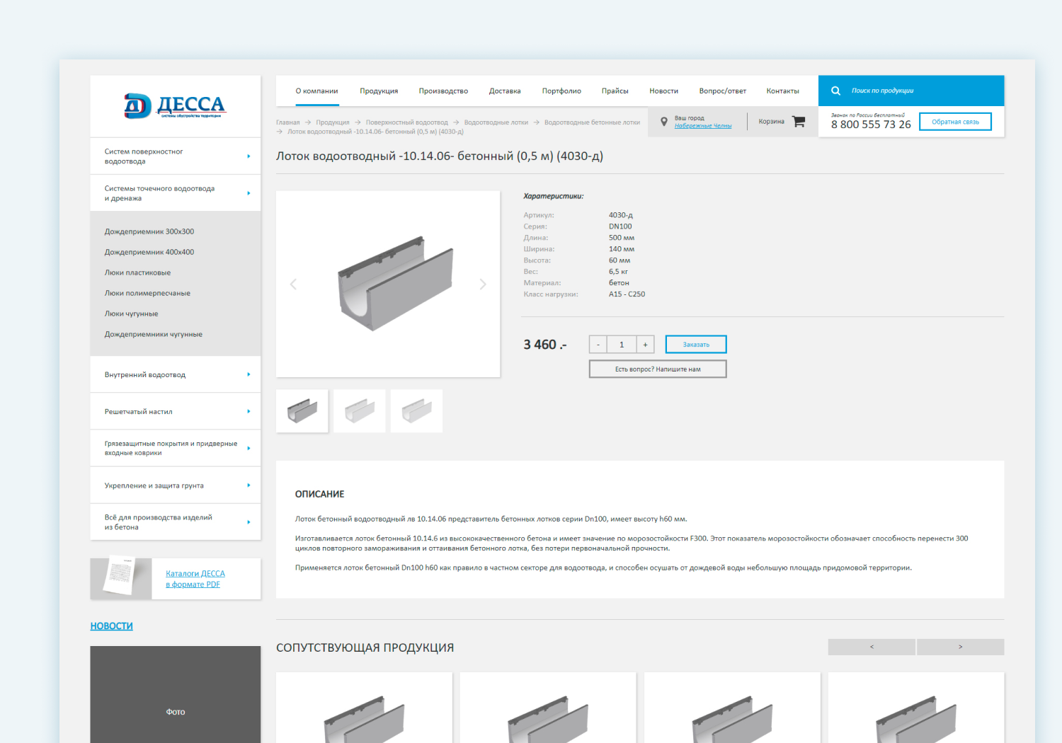Increase quantity with plus button
Screen dimensions: 1062x743
coord(645,345)
